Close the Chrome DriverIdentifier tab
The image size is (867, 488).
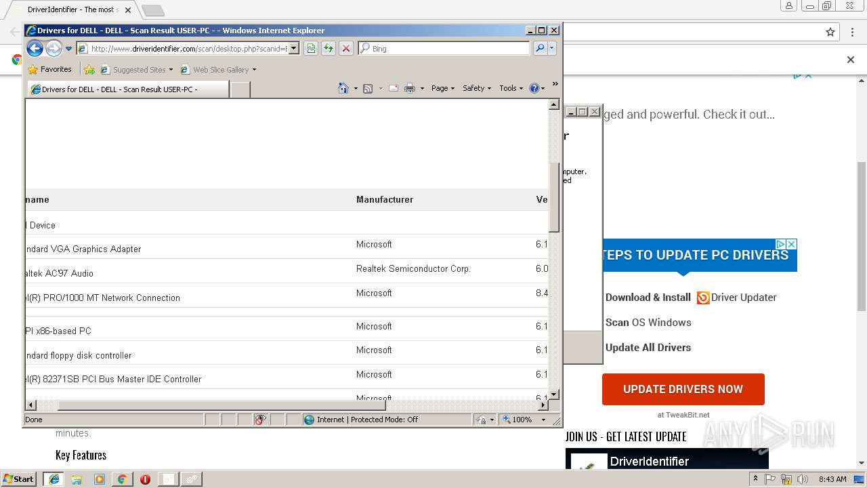tap(128, 10)
